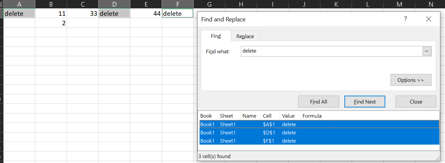This screenshot has height=163, width=445.
Task: Grab the dialog resize grip corner
Action: tap(438, 158)
